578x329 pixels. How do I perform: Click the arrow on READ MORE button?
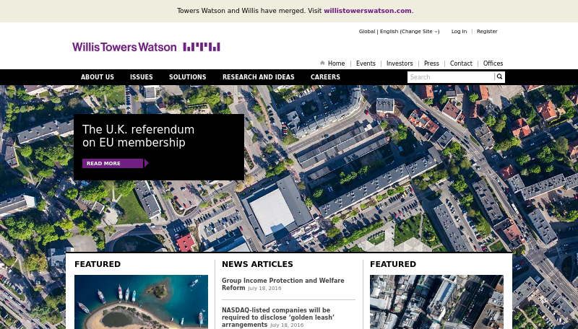pos(147,163)
